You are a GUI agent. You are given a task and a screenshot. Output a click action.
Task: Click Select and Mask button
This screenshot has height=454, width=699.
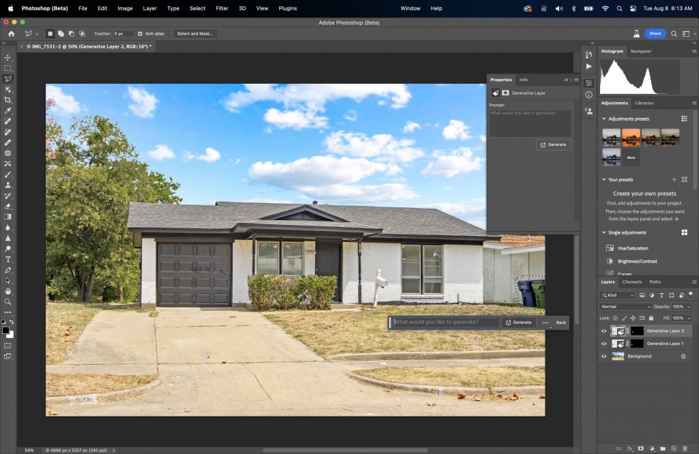coord(195,34)
